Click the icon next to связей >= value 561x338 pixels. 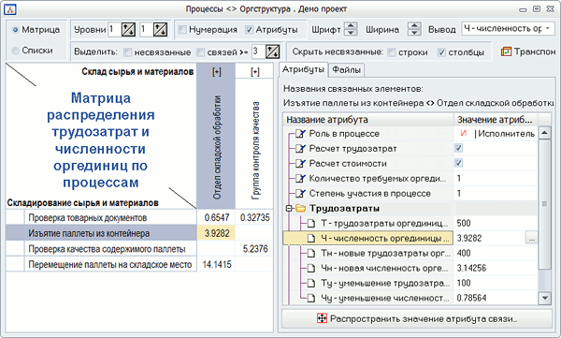(272, 51)
